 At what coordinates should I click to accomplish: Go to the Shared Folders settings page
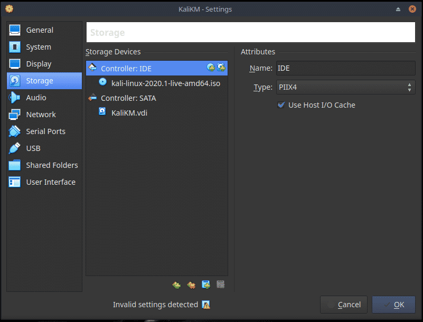52,165
